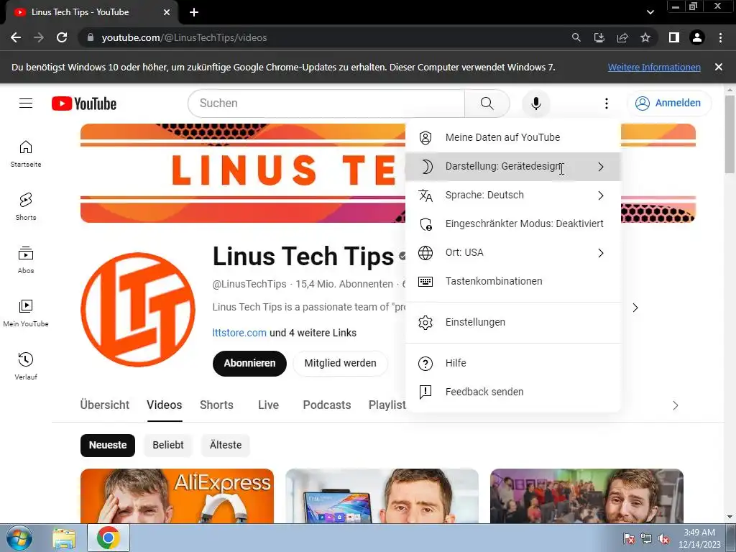Click the muted volume tray icon
The width and height of the screenshot is (736, 552).
coord(663,539)
